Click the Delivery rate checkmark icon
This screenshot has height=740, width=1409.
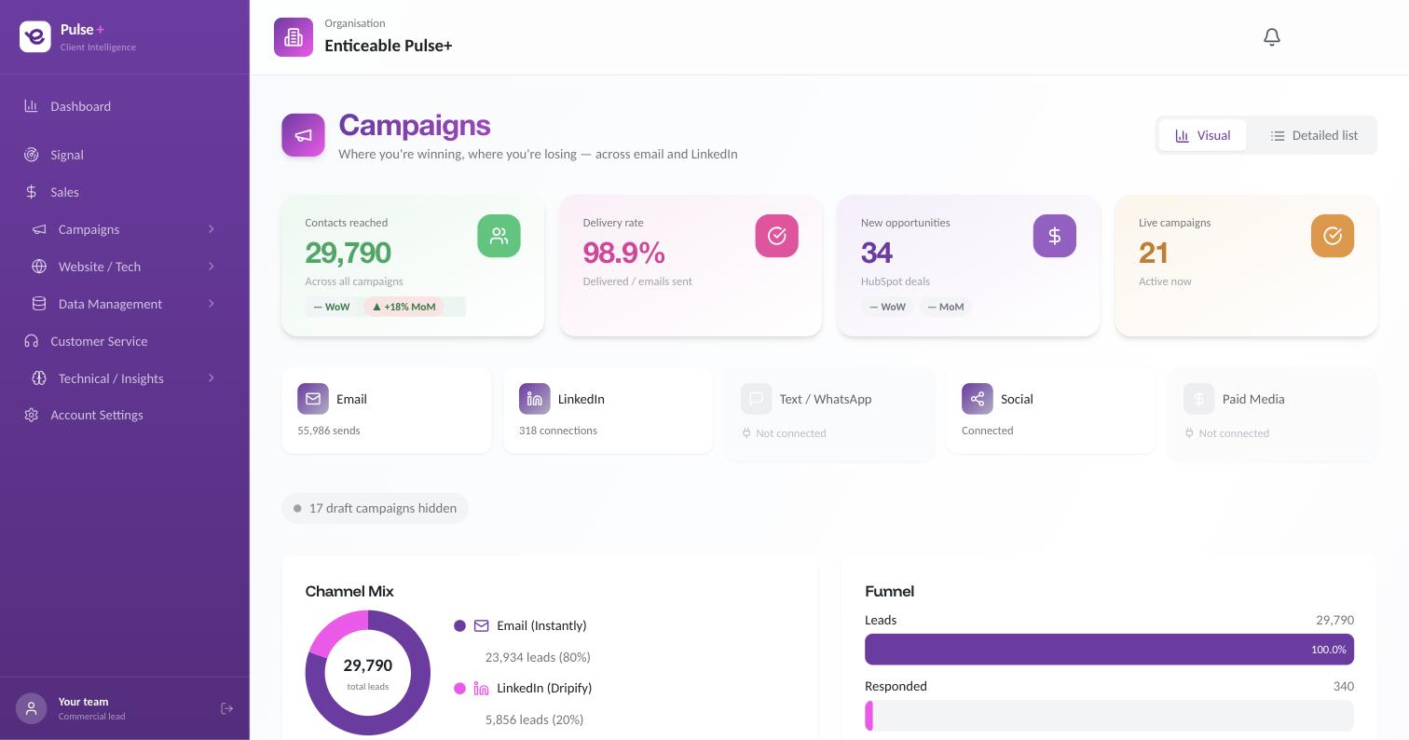pos(777,236)
